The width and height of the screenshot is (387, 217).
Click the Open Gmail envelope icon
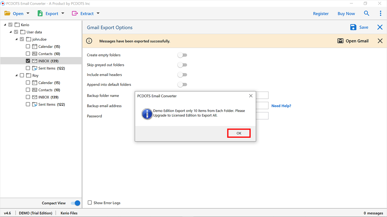click(340, 41)
